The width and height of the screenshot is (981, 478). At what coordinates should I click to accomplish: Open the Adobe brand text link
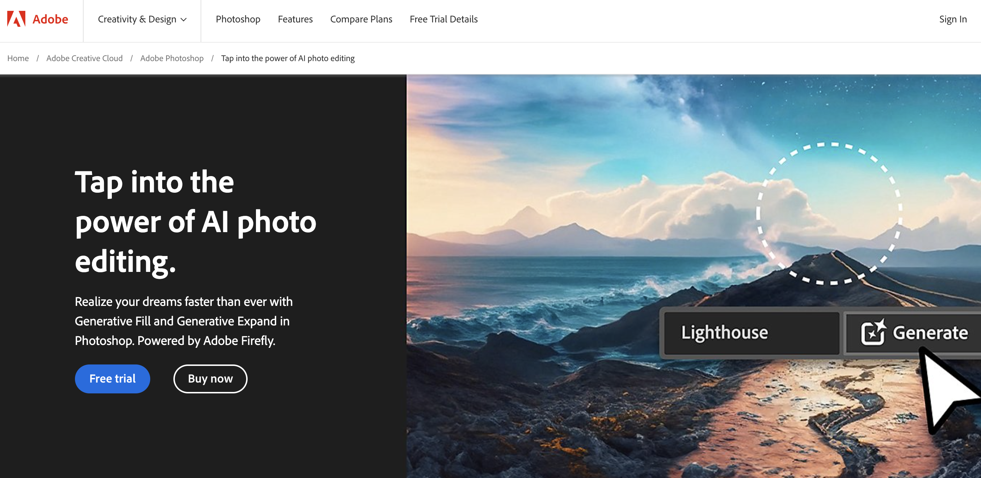point(50,20)
